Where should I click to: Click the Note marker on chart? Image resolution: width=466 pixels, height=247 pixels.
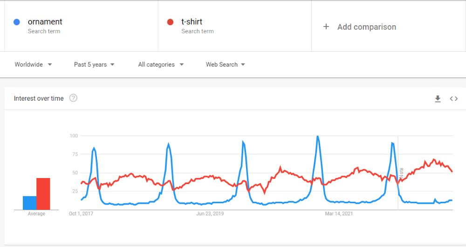(401, 173)
